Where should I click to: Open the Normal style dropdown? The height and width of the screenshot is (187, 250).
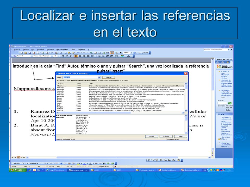pyautogui.click(x=32, y=56)
